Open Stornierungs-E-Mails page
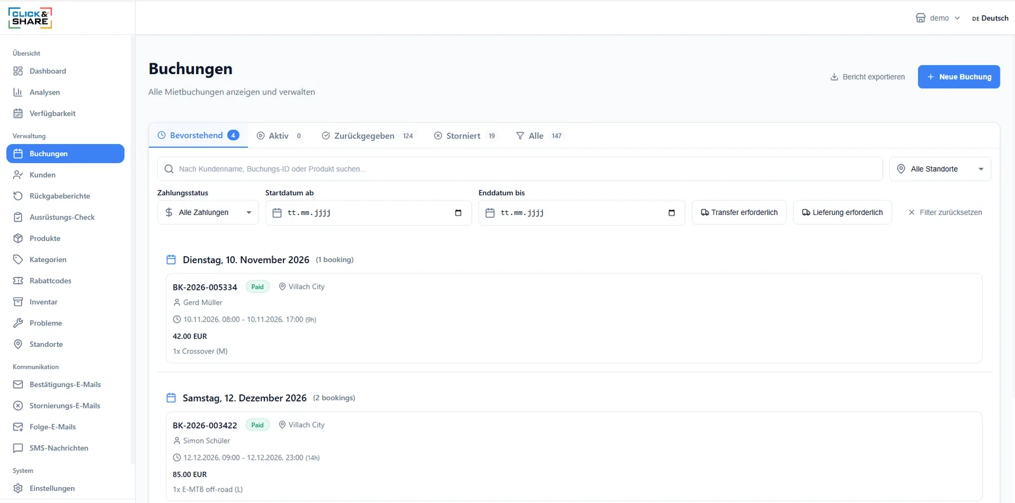The width and height of the screenshot is (1015, 503). 65,406
